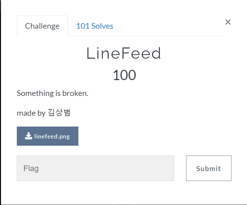Click the Korean author name 김상범
This screenshot has height=205, width=247.
coord(59,113)
